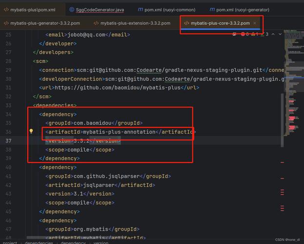304x244 pixels.
Task: Click green typo count indicator
Action: pyautogui.click(x=265, y=34)
